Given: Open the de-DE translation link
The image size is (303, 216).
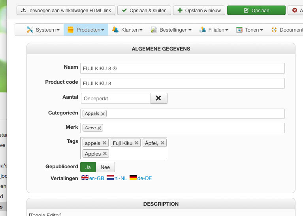Looking at the screenshot, I should click(x=145, y=178).
